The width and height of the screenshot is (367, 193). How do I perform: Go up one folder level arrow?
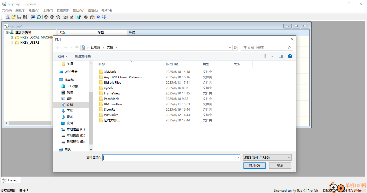pos(77,47)
